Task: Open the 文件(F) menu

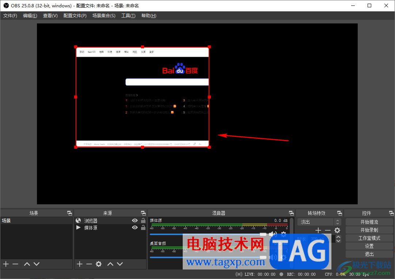Action: click(10, 16)
